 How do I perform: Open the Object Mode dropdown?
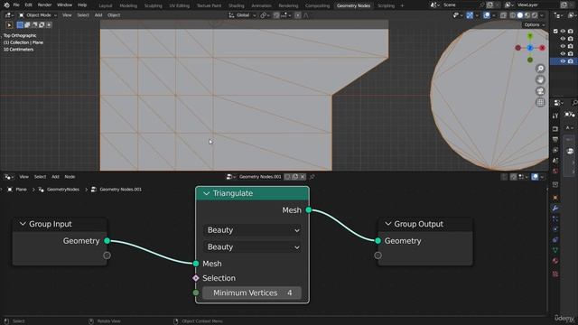(38, 15)
